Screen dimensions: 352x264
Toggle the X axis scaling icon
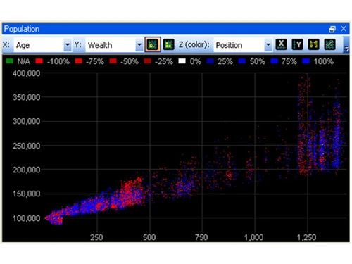(x=281, y=44)
